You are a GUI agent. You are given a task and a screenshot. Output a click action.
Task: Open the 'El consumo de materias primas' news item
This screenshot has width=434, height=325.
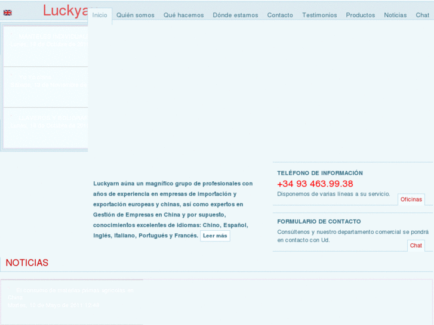tap(71, 294)
